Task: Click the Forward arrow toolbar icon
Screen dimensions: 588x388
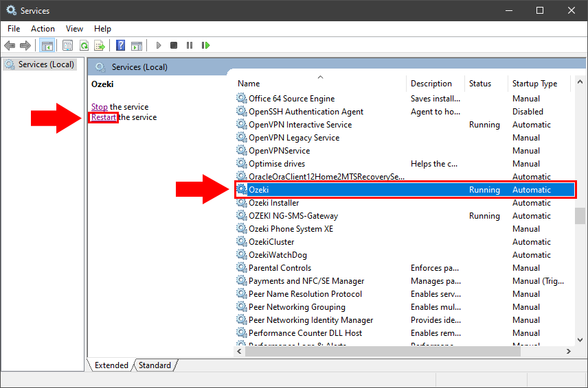Action: (25, 46)
